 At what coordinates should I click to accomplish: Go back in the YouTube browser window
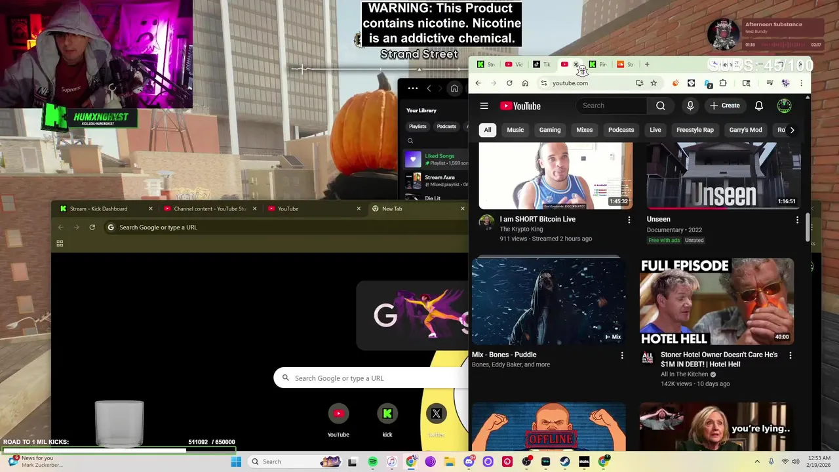(478, 83)
